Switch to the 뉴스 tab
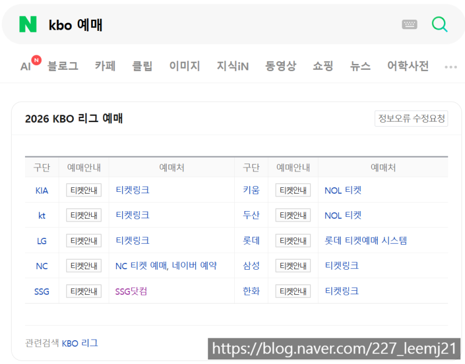465x364 pixels. (360, 66)
